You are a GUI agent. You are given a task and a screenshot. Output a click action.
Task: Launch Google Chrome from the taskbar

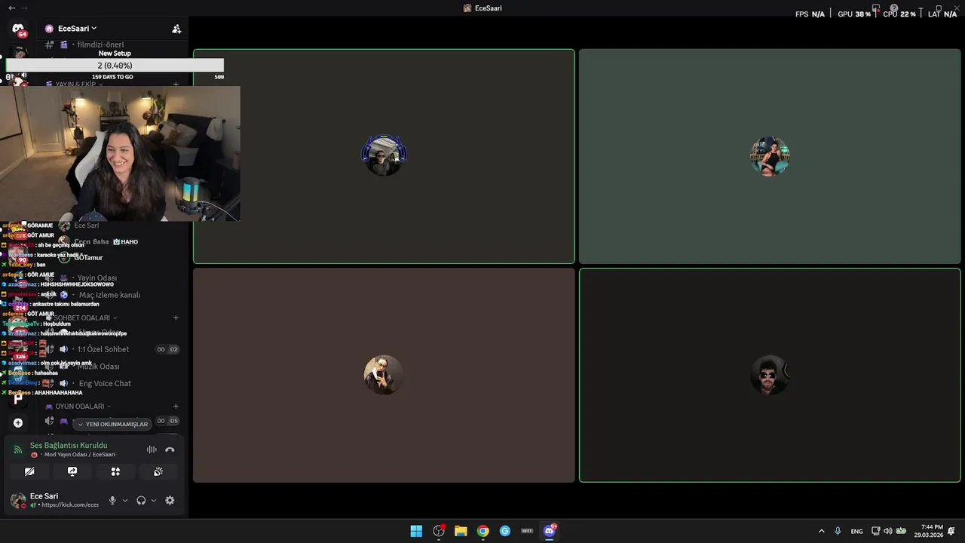pyautogui.click(x=483, y=531)
